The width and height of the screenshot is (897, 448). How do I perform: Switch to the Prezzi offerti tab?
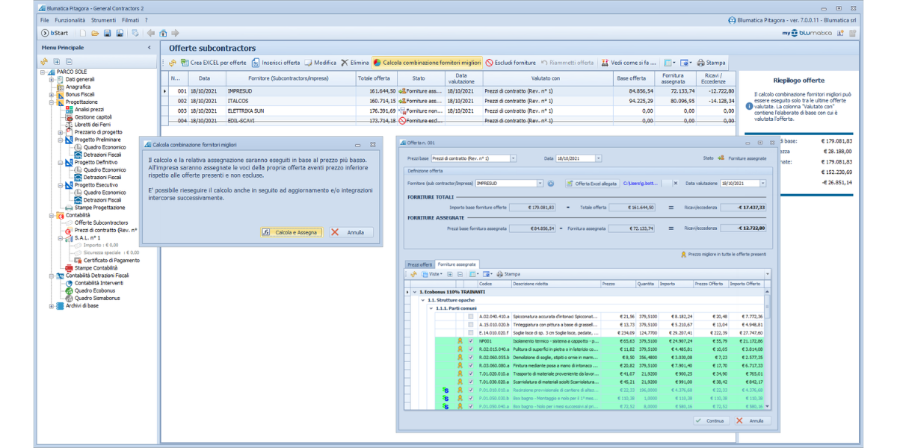419,264
